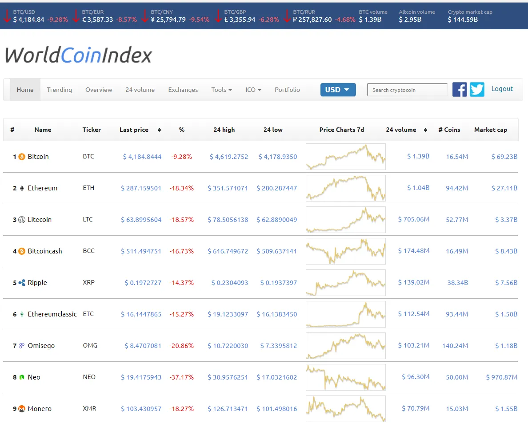Click the Ethereum diamond icon

22,188
